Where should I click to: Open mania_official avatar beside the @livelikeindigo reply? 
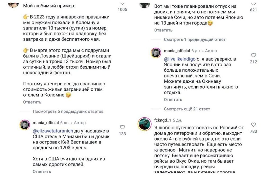click(156, 53)
